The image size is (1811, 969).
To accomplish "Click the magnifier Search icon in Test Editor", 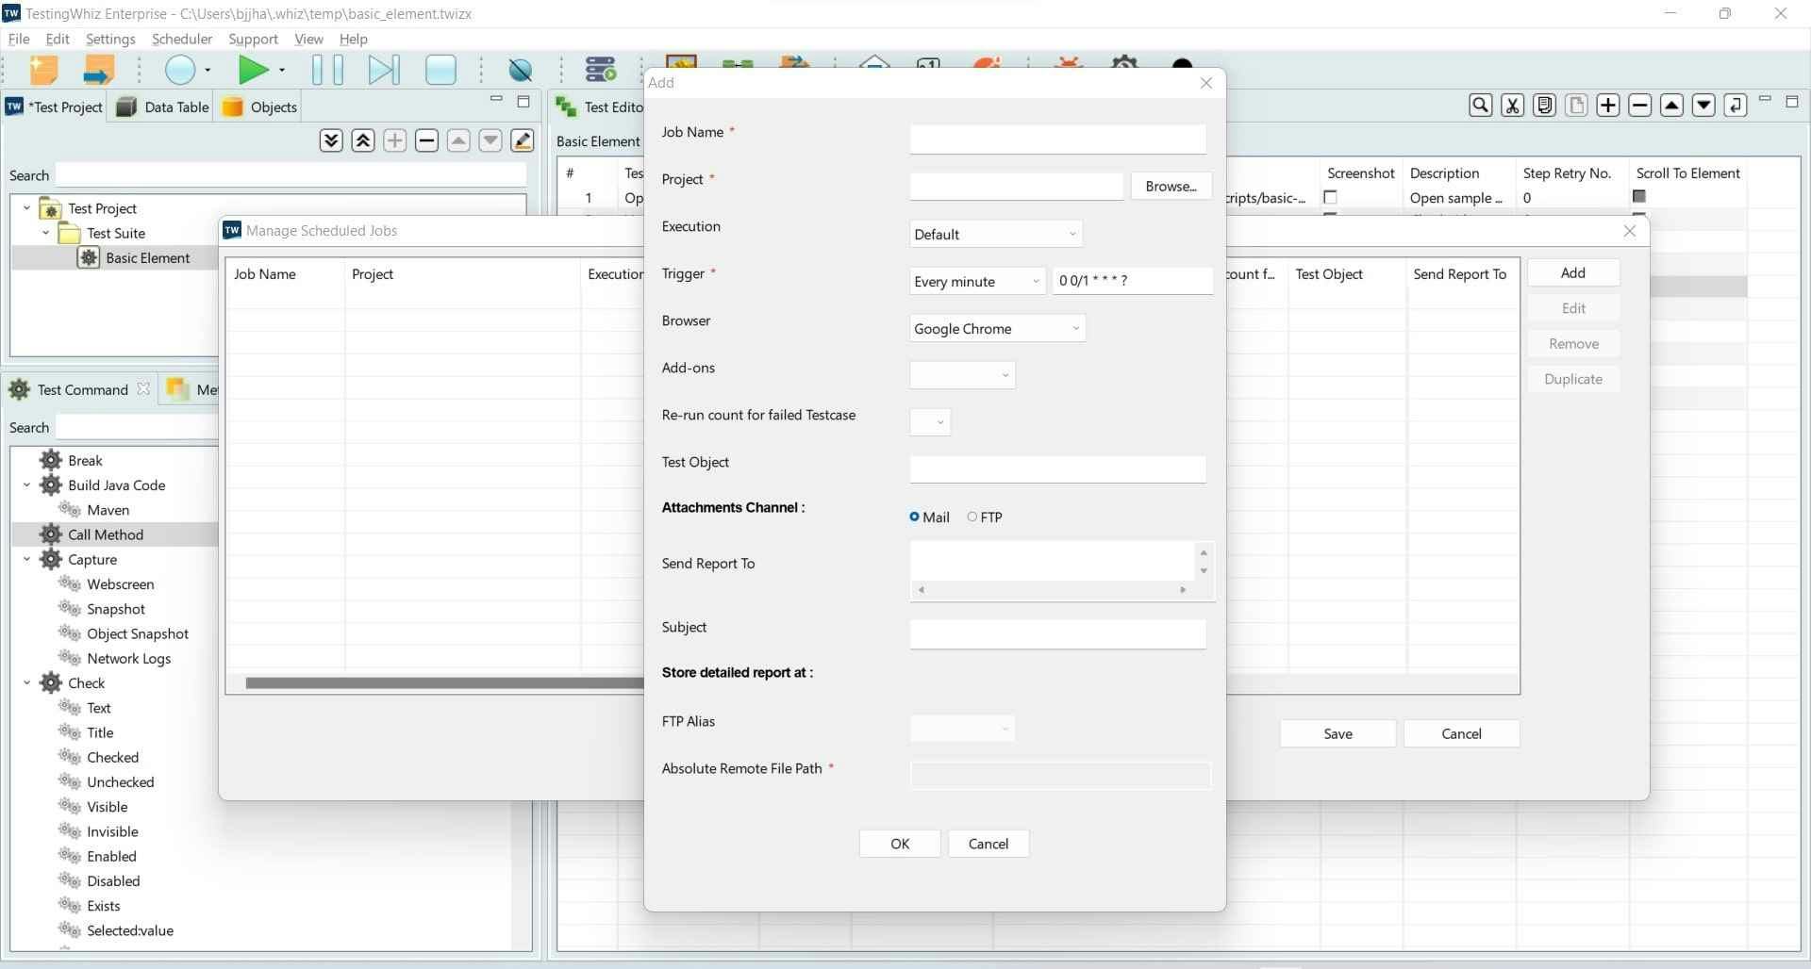I will click(1481, 105).
